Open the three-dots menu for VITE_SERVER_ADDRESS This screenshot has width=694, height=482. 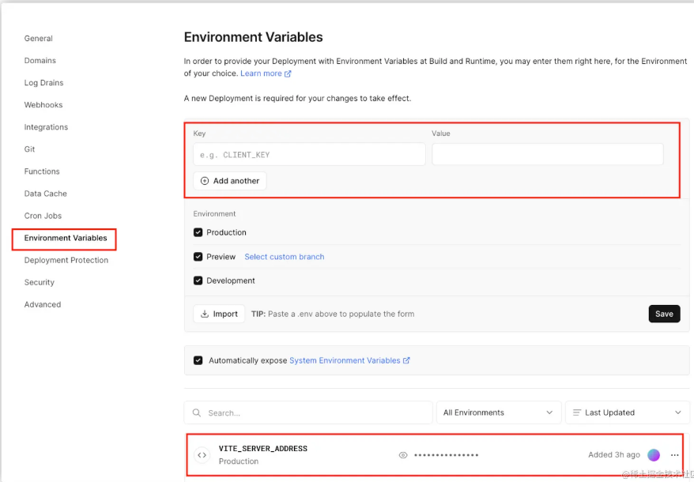[674, 455]
